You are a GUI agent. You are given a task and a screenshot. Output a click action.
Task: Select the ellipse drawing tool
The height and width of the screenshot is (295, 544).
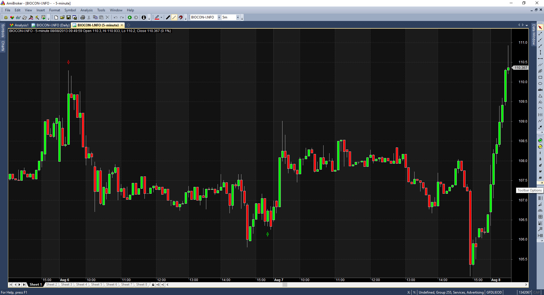click(540, 84)
